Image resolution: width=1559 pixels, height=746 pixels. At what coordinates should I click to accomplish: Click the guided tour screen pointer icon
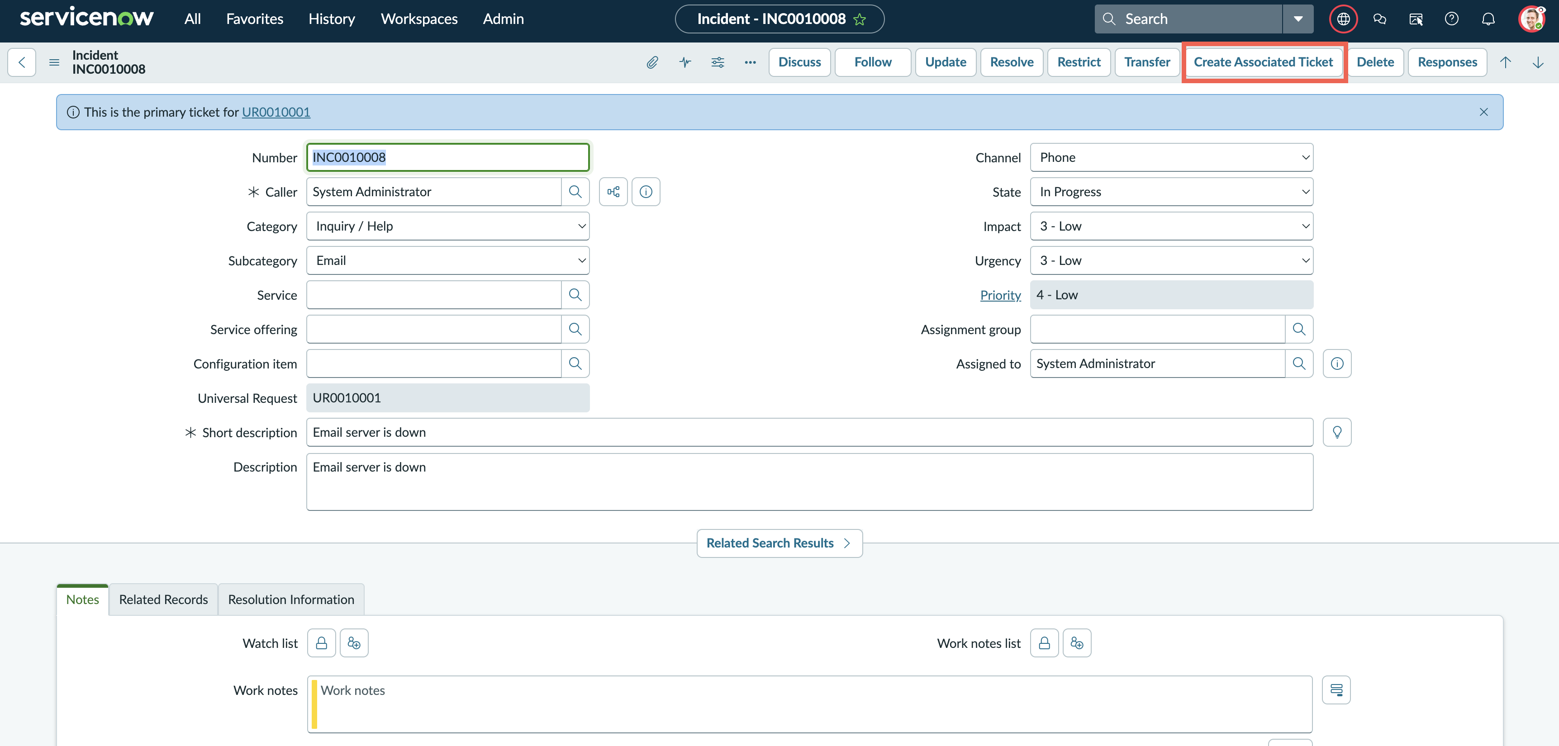[1416, 19]
